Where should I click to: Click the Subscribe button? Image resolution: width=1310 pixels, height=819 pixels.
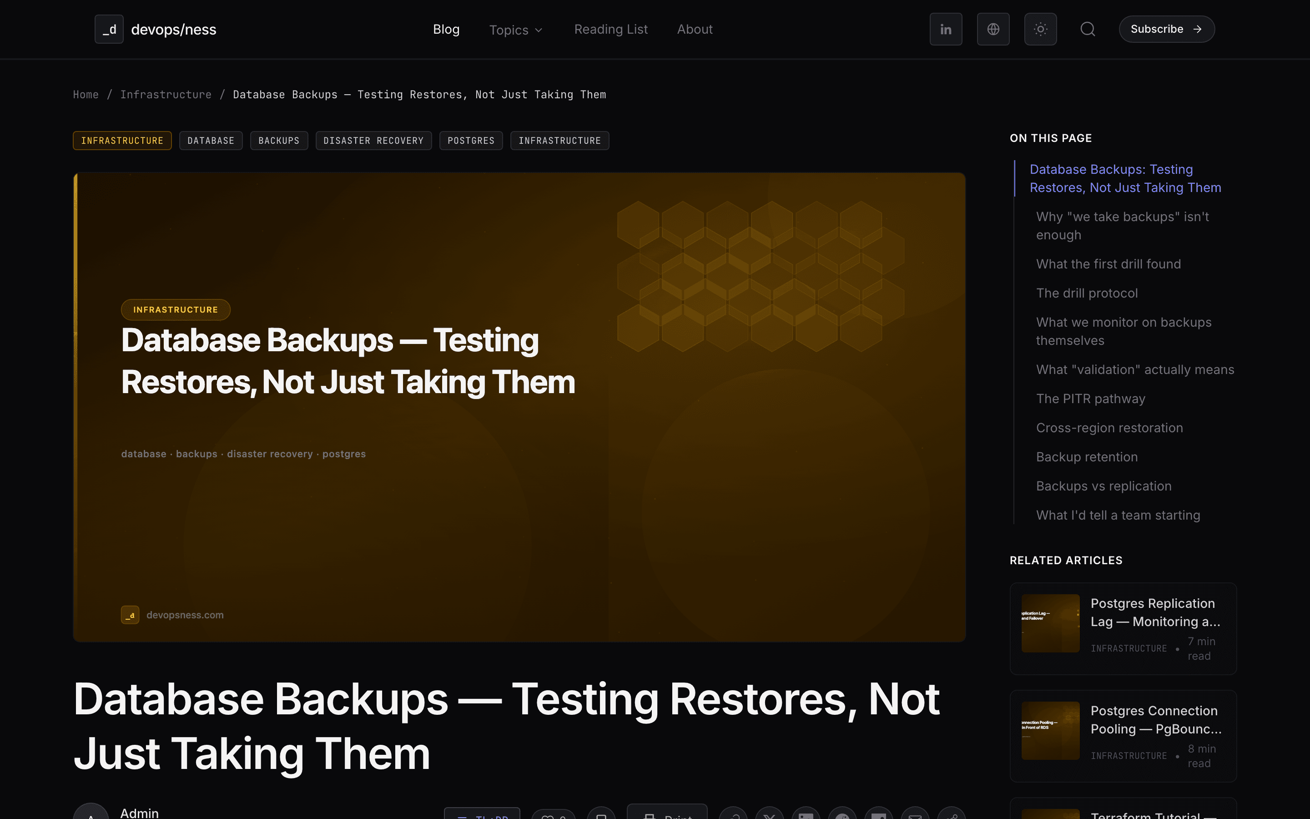(x=1167, y=29)
